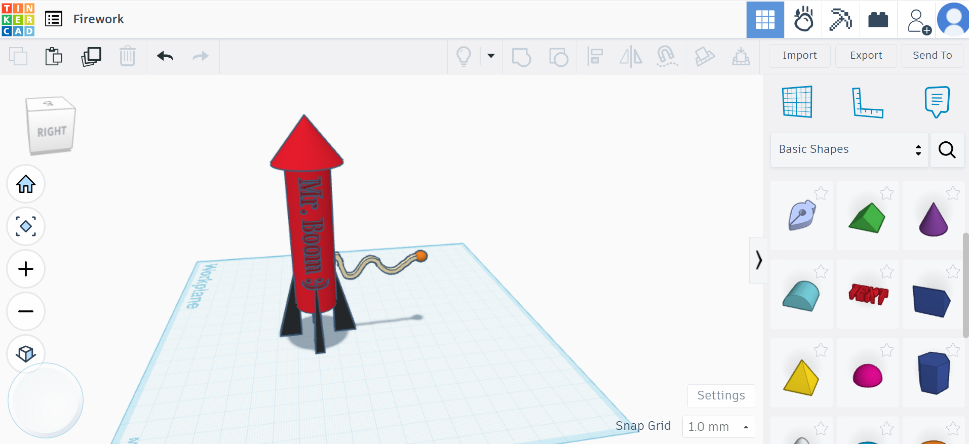Open the visibility dropdown arrow
969x444 pixels.
point(491,56)
